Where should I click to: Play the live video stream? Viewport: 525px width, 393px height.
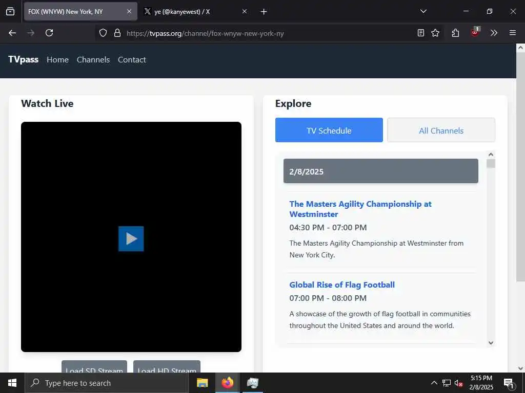tap(131, 238)
